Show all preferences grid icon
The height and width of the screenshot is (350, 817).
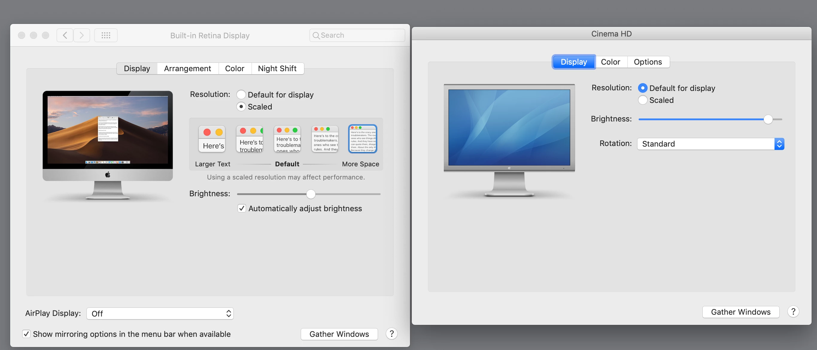click(106, 35)
